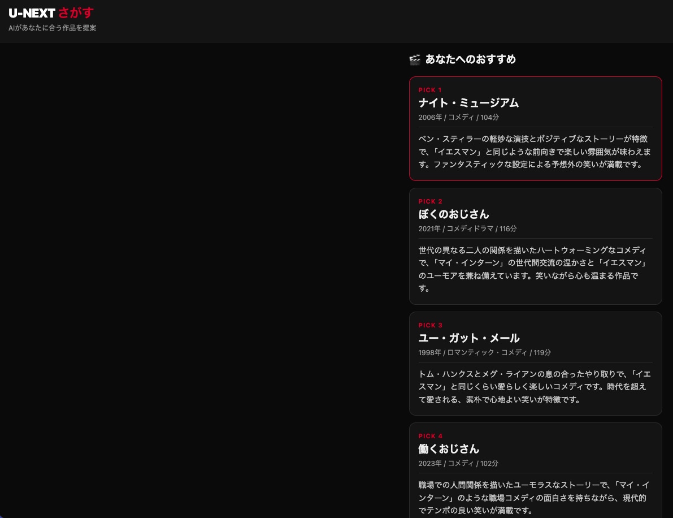Click the U-NEXT さがす logo
This screenshot has width=673, height=518.
click(x=51, y=13)
